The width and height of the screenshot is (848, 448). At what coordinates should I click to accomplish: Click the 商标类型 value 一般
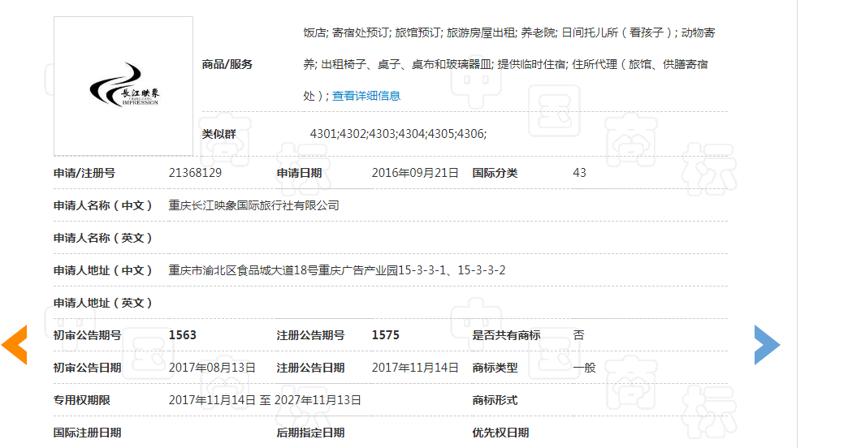click(584, 368)
